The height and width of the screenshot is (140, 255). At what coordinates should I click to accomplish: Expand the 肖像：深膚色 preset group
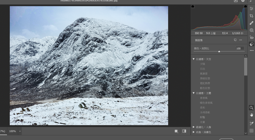point(194,132)
